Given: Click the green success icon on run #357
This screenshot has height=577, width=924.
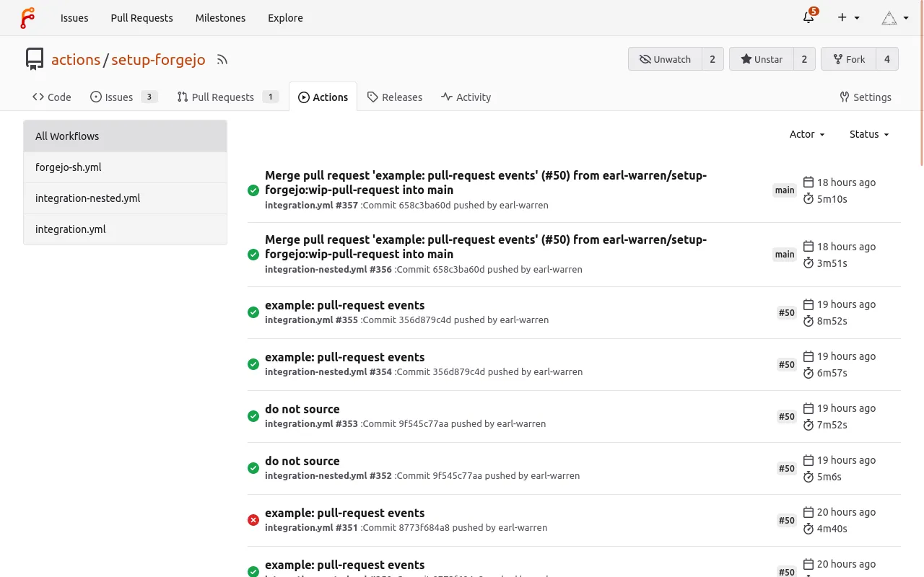Looking at the screenshot, I should click(253, 190).
